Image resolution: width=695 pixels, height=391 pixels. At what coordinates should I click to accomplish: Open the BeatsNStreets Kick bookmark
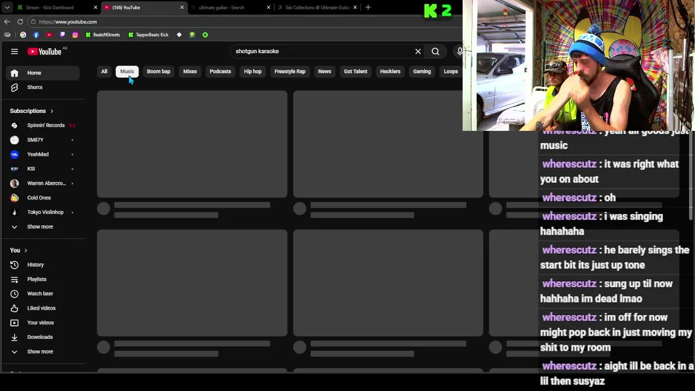tap(103, 35)
